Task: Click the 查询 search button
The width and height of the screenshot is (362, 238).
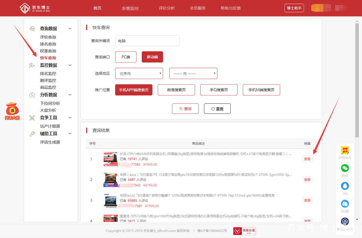Action: pyautogui.click(x=185, y=109)
